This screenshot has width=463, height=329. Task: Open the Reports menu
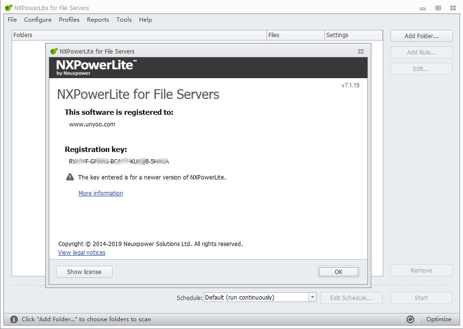click(x=98, y=19)
